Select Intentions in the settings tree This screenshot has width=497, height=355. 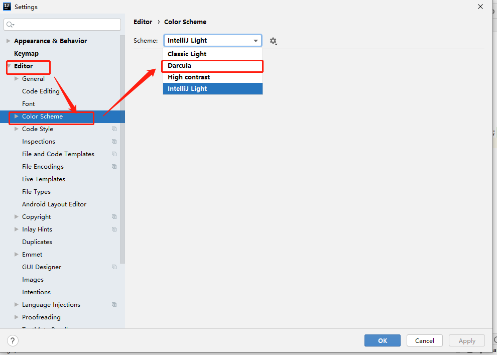[x=37, y=292]
